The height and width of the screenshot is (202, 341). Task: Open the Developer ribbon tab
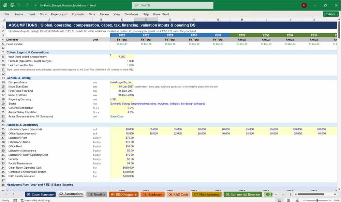click(131, 14)
